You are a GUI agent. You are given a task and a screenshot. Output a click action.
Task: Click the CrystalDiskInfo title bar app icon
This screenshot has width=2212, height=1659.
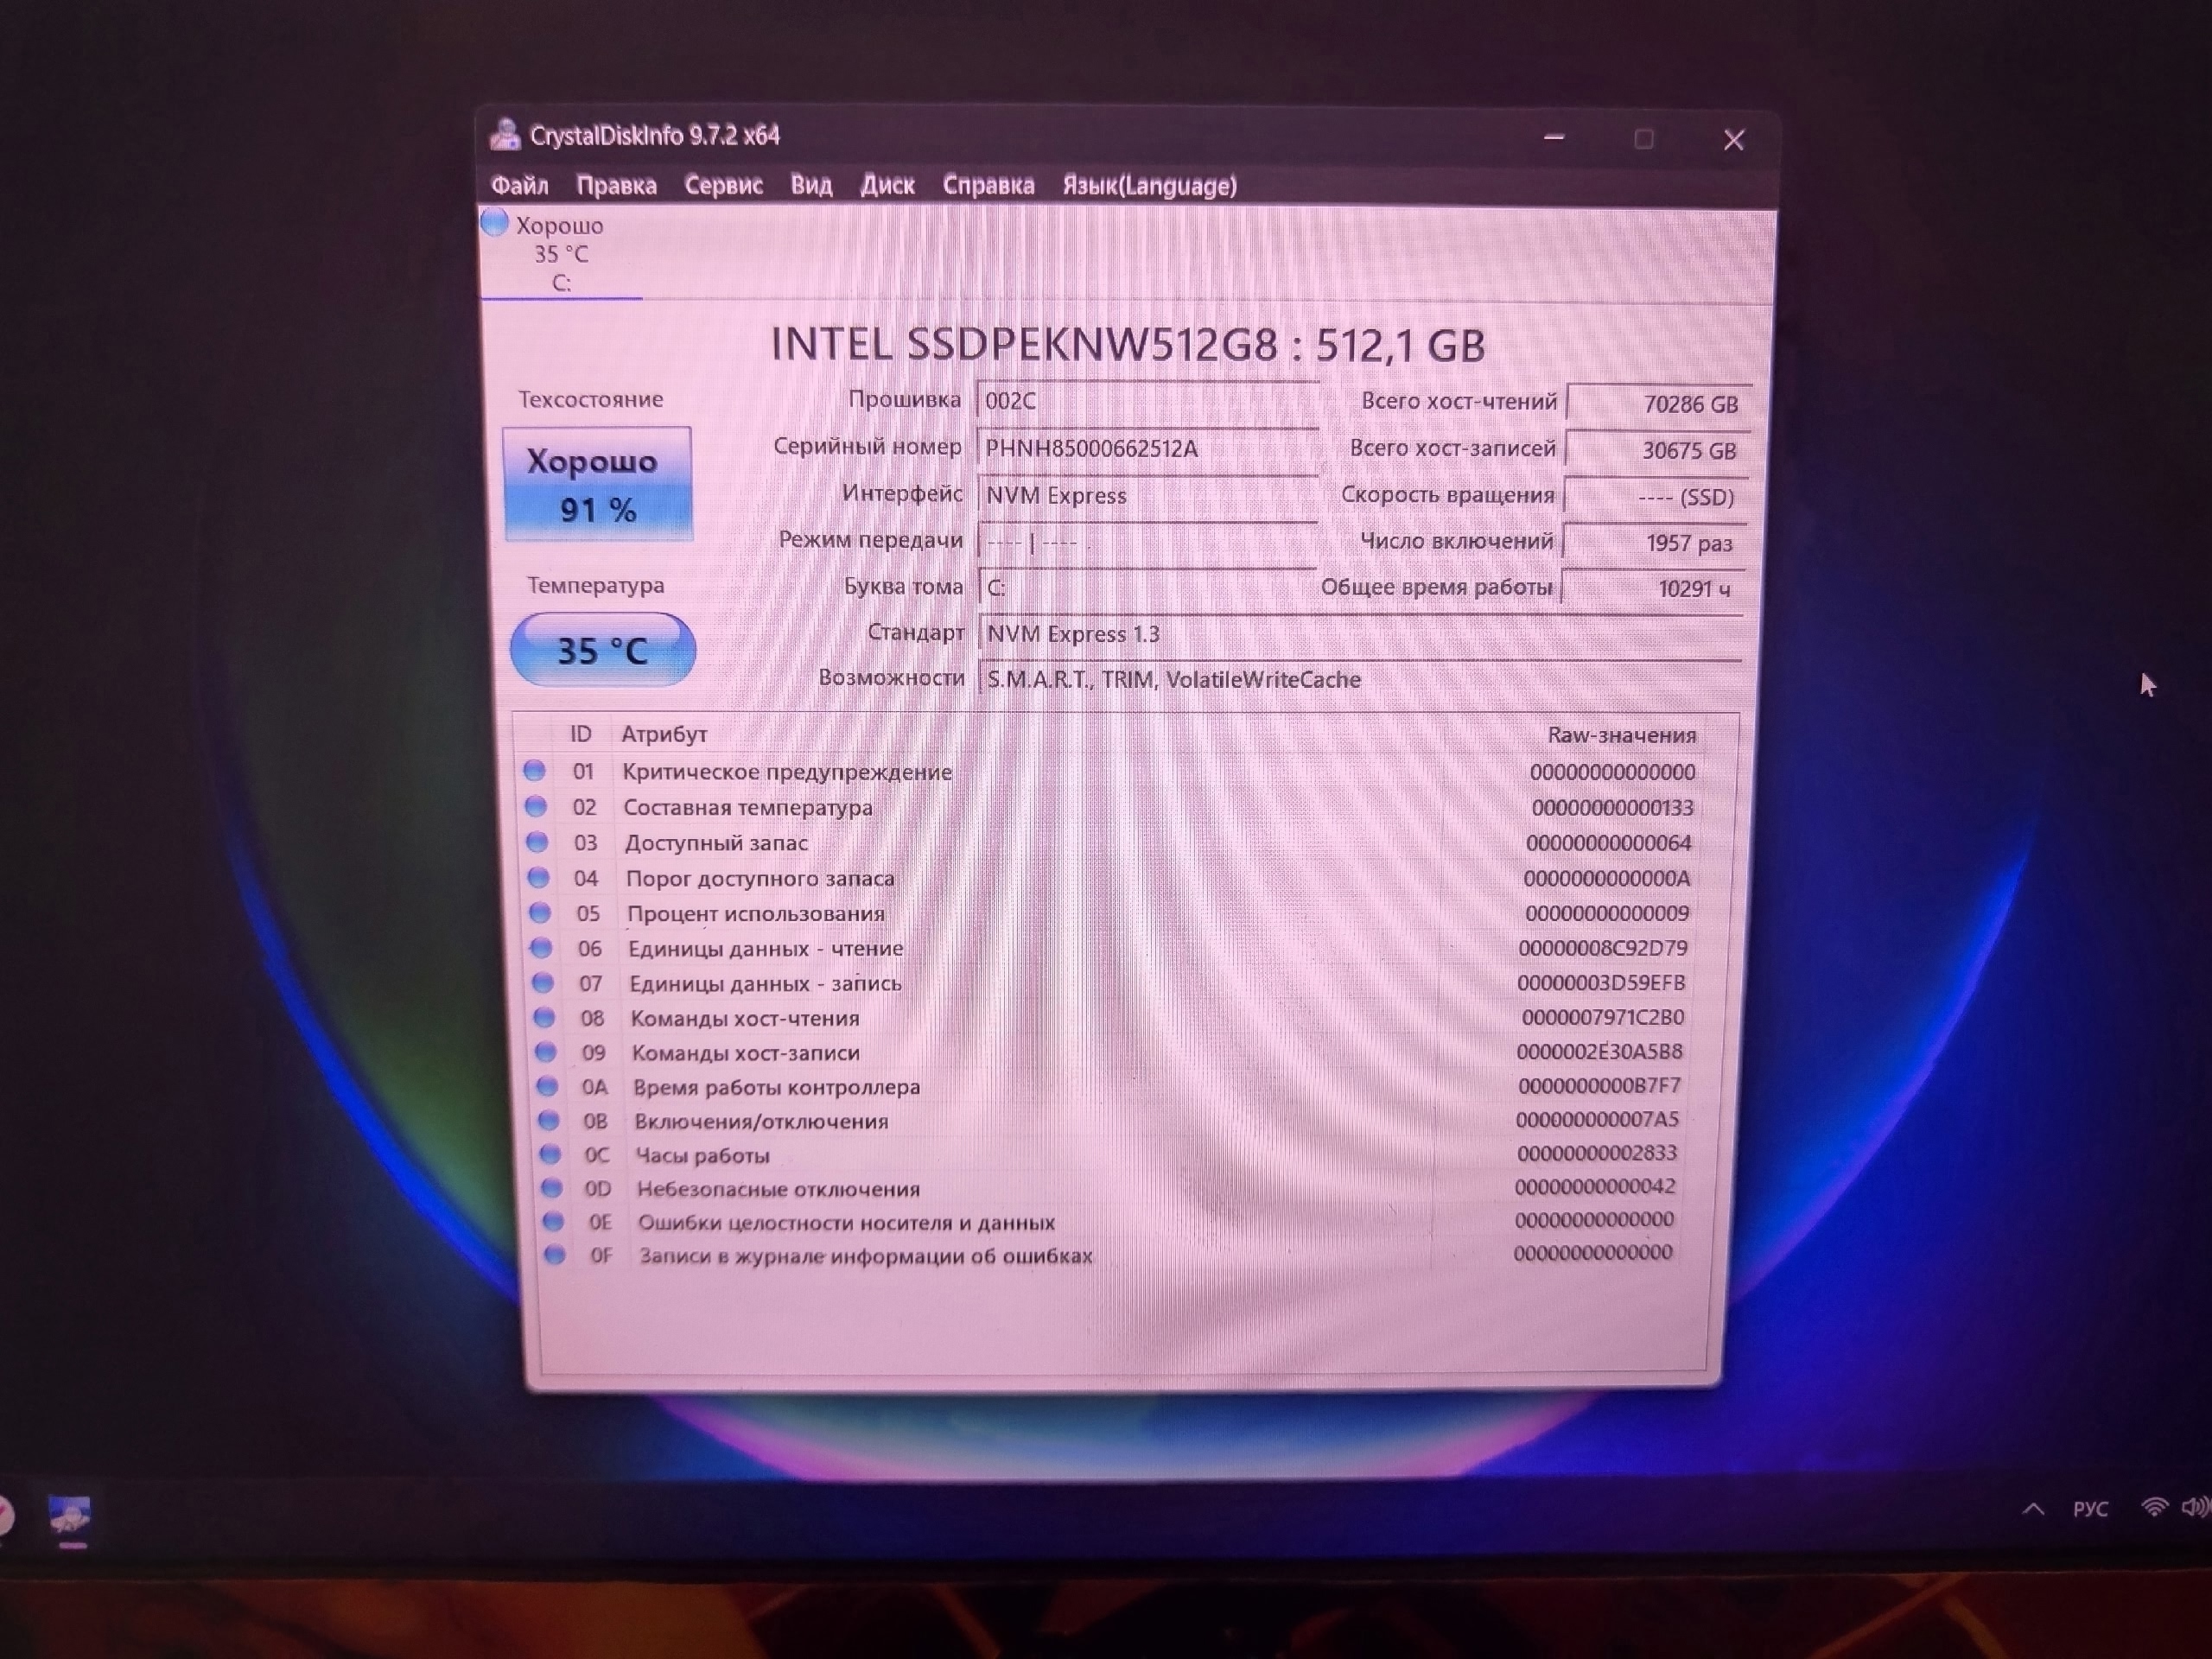(x=505, y=135)
